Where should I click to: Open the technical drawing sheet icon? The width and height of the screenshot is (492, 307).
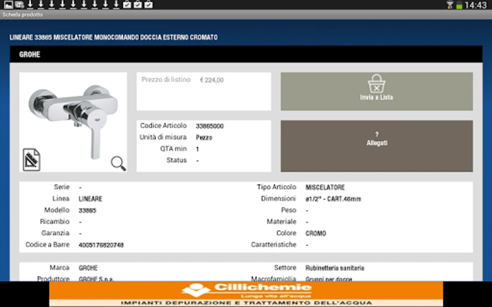pos(31,159)
